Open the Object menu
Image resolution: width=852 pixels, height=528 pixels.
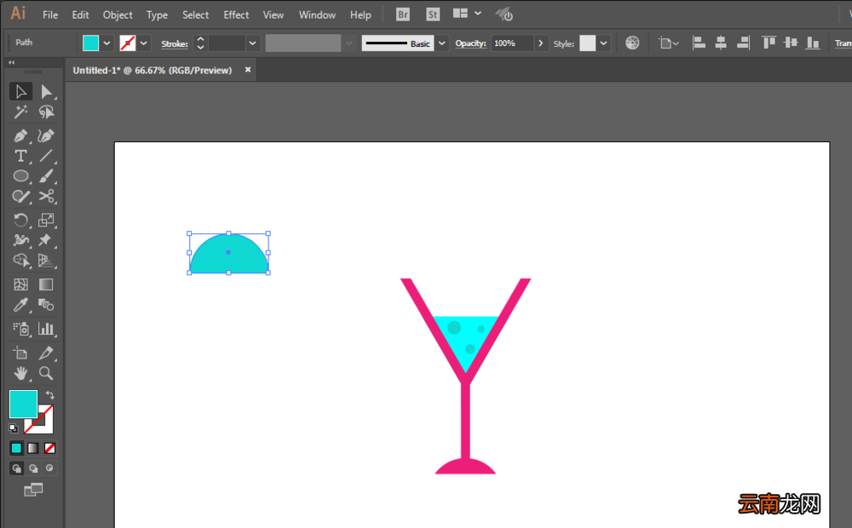[x=118, y=14]
